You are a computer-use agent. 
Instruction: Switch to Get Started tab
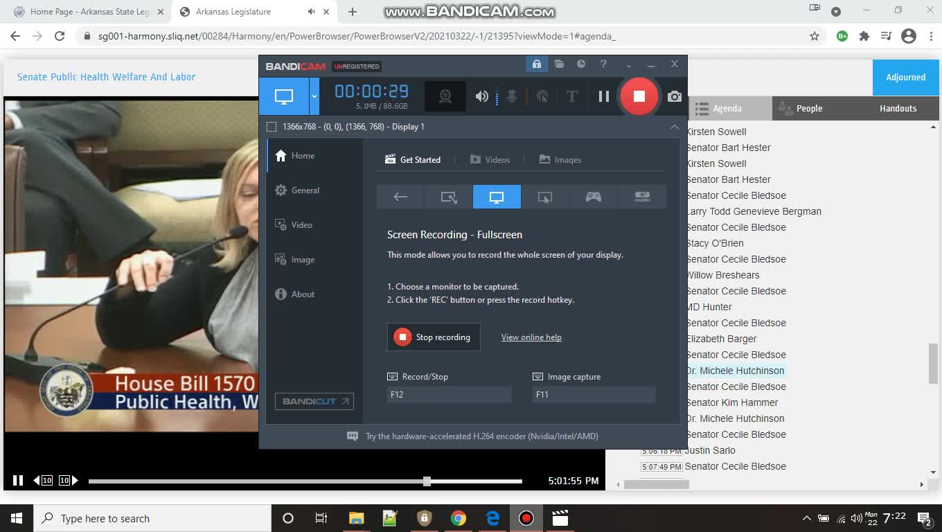pos(413,160)
